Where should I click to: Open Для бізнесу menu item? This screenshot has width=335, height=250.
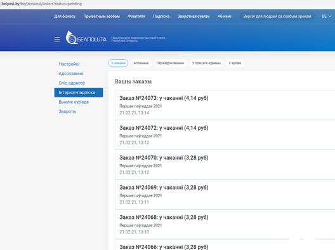(x=65, y=17)
